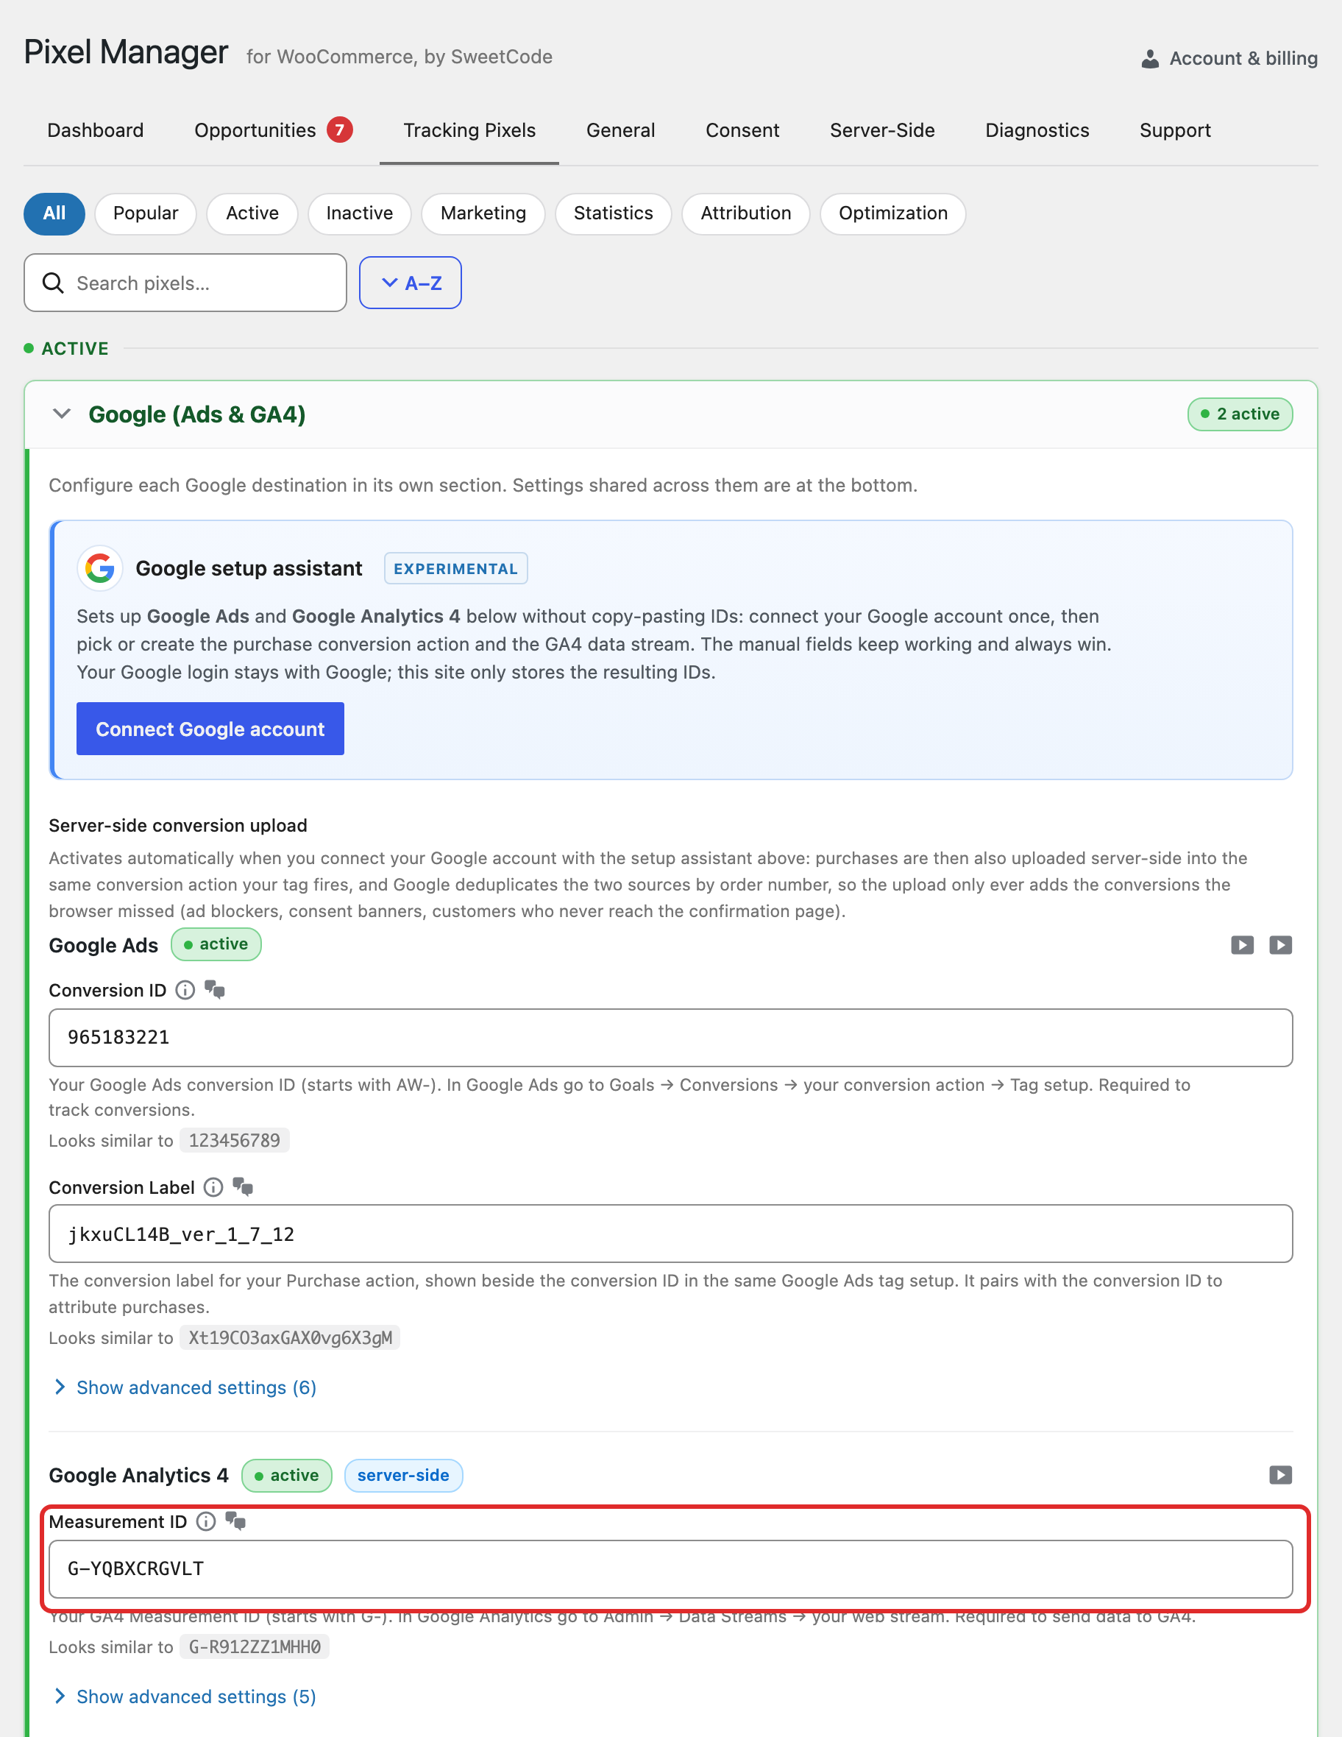This screenshot has height=1737, width=1342.
Task: Open the Opportunities tab
Action: (273, 130)
